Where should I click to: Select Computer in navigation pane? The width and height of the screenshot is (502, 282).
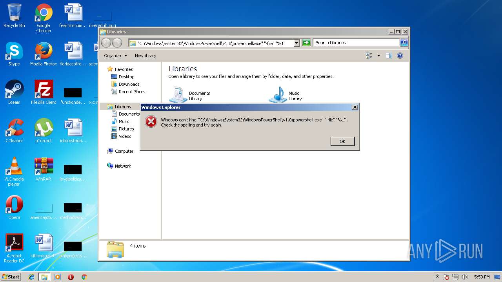tap(120, 151)
